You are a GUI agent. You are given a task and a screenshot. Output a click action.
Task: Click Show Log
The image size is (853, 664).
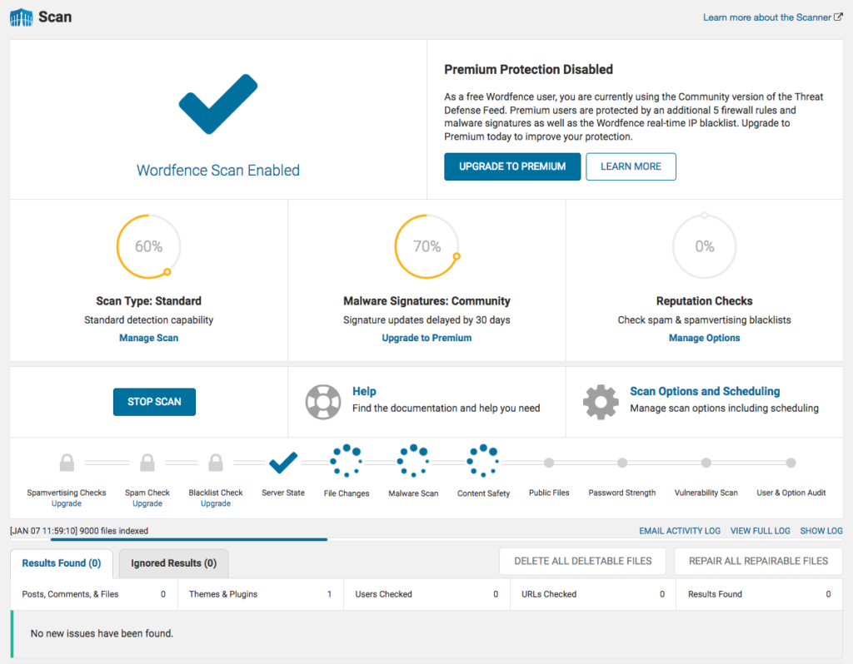pyautogui.click(x=821, y=531)
